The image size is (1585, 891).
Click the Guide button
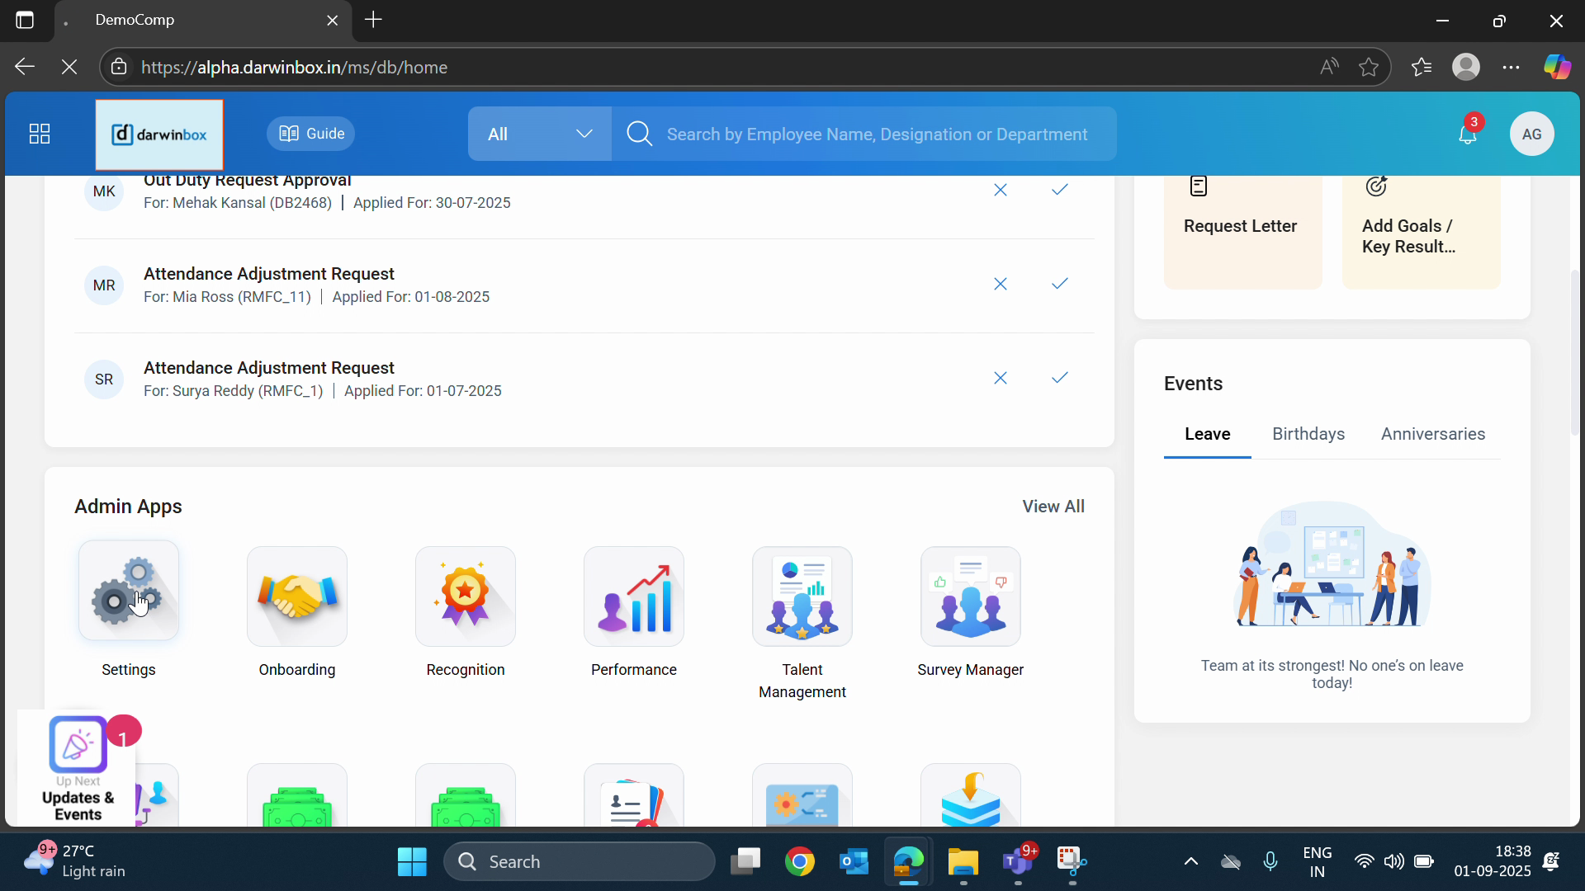click(x=311, y=134)
